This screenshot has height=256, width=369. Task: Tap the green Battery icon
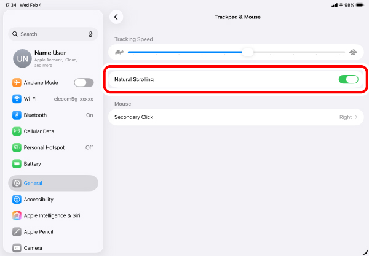click(x=17, y=164)
